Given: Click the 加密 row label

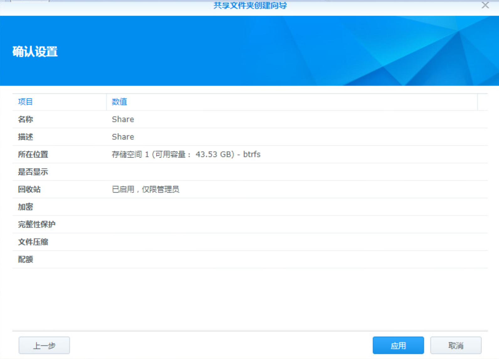Looking at the screenshot, I should [x=25, y=207].
